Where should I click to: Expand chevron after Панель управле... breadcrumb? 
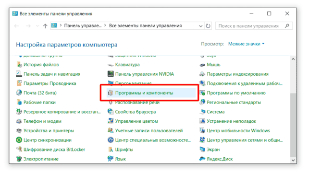tap(105, 25)
